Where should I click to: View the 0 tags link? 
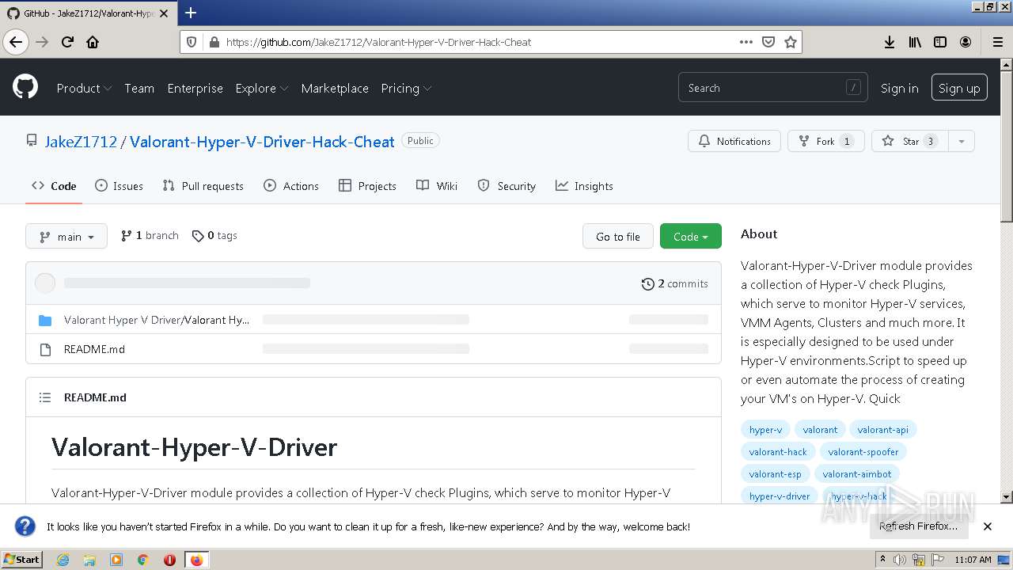214,236
